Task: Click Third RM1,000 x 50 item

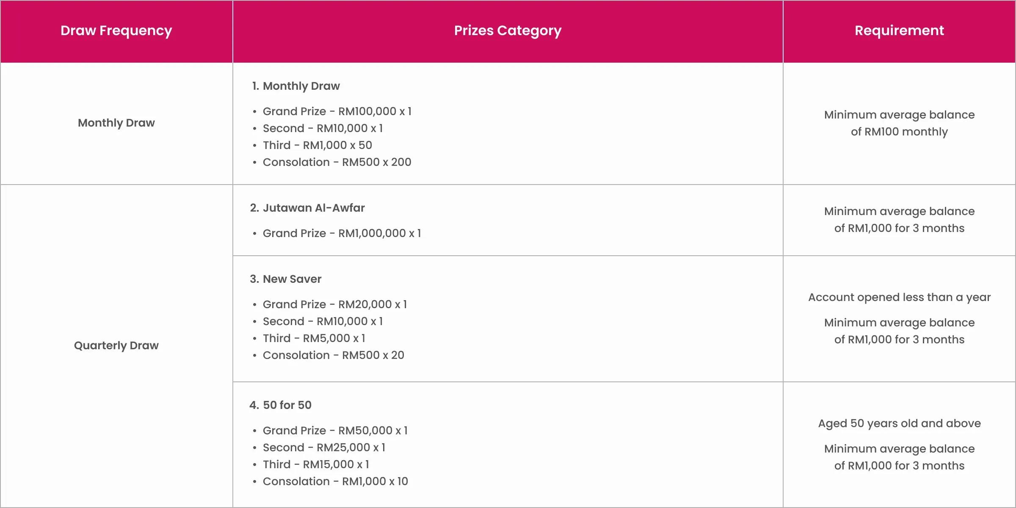Action: (x=317, y=145)
